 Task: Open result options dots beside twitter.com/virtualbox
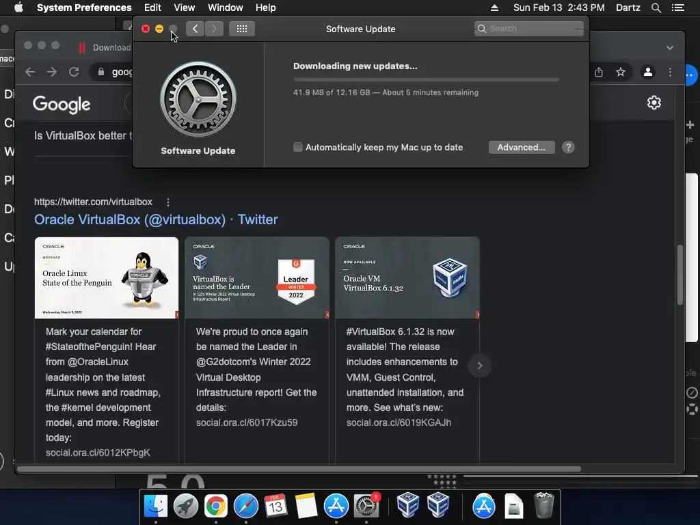[168, 202]
